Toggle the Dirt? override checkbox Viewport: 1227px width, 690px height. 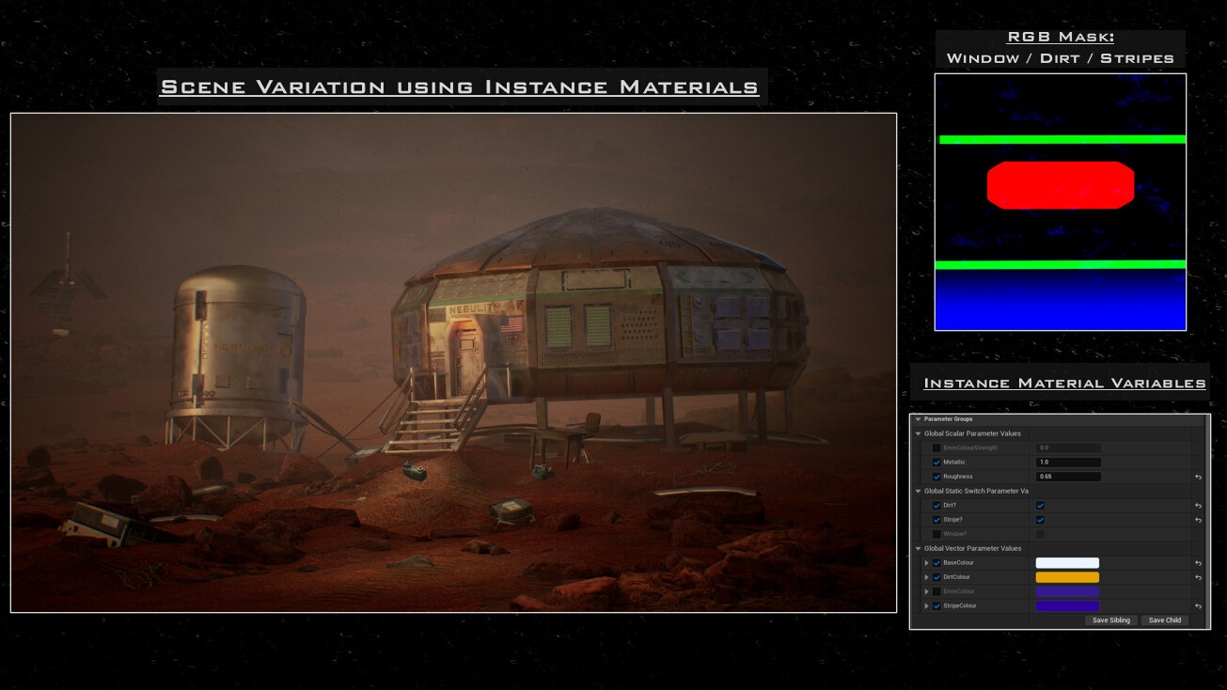coord(936,506)
